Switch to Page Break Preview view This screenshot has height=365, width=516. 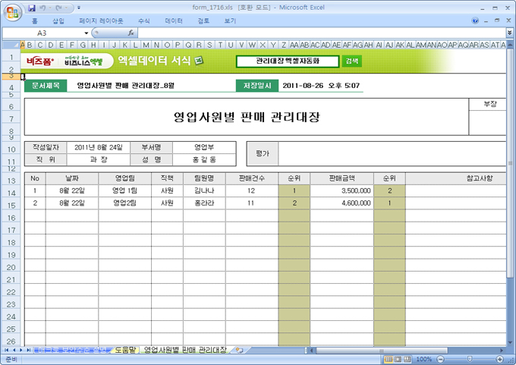coord(407,359)
